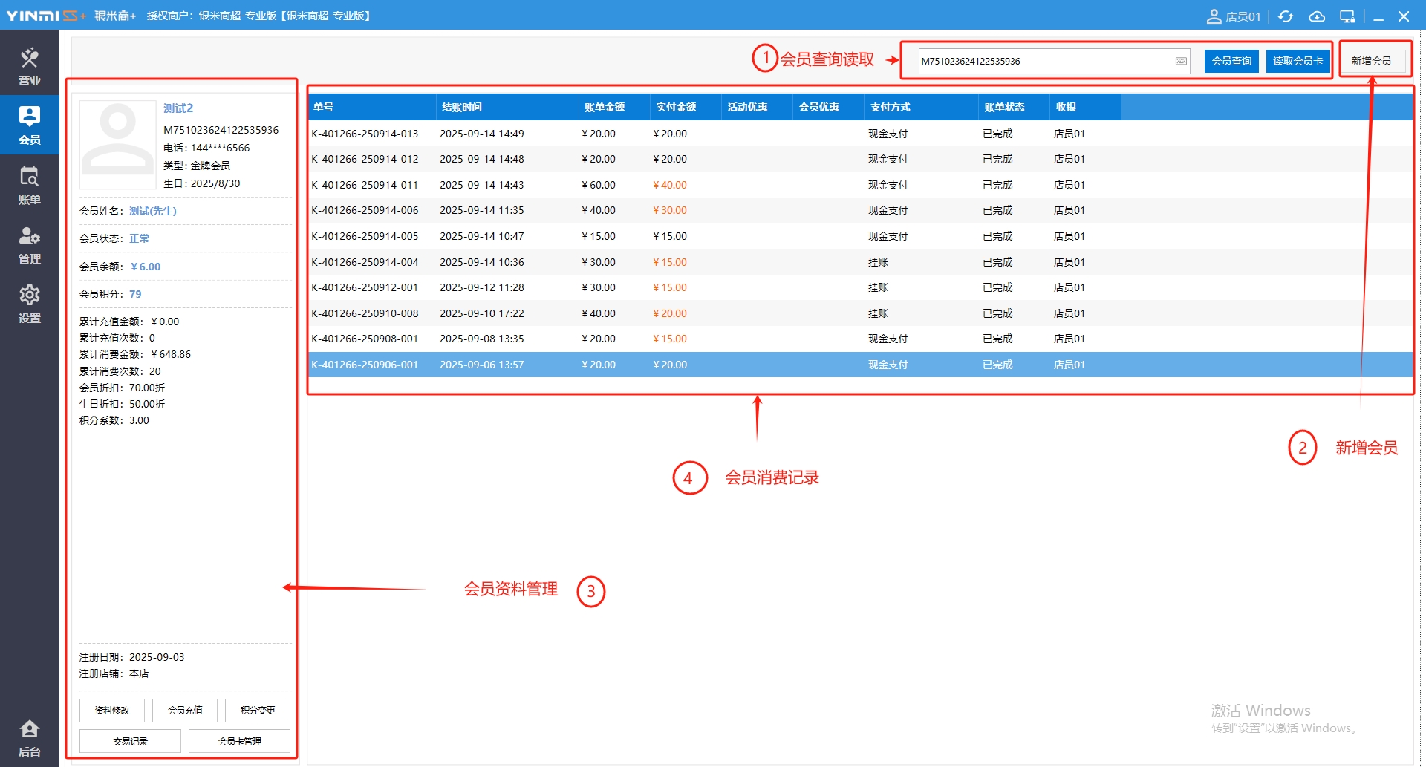
Task: Click the secondary display screen icon
Action: [1347, 16]
